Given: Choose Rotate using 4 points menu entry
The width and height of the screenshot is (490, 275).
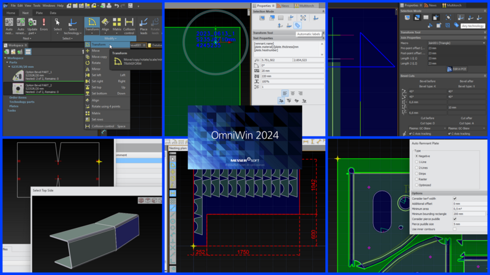Looking at the screenshot, I should 107,106.
